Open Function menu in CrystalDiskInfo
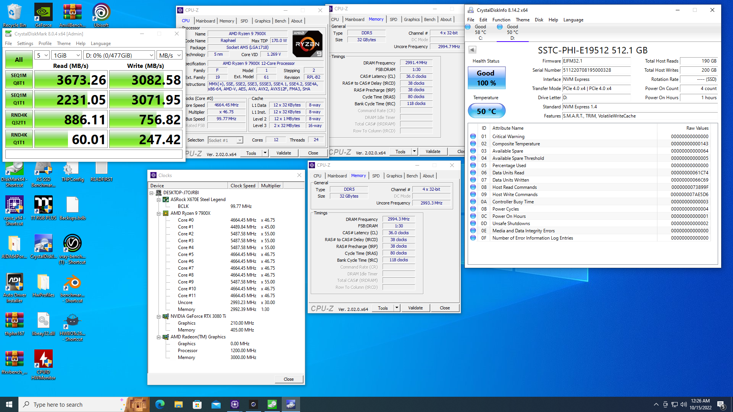The height and width of the screenshot is (412, 733). point(501,20)
